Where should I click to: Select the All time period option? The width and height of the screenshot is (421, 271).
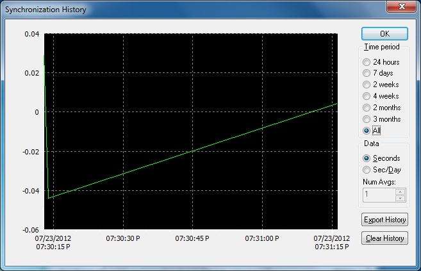coord(372,131)
